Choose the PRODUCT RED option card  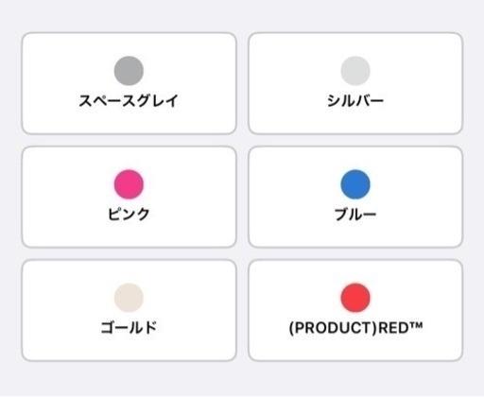tap(355, 310)
